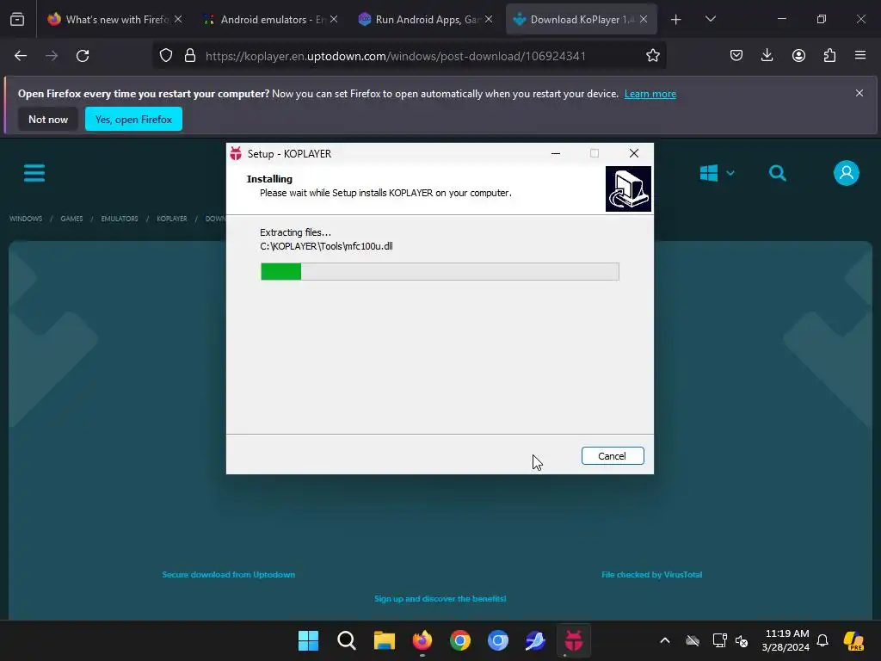Click Not now button
This screenshot has height=661, width=881.
48,119
